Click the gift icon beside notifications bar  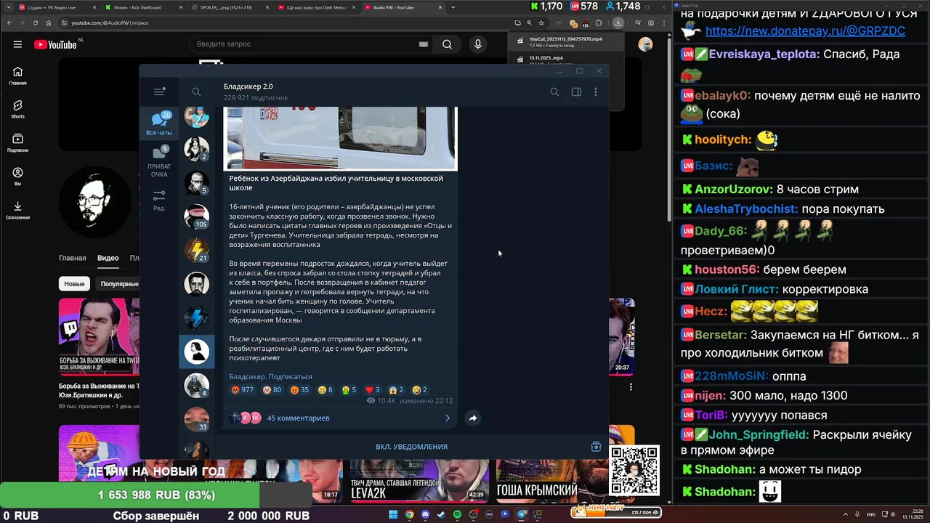pos(596,447)
